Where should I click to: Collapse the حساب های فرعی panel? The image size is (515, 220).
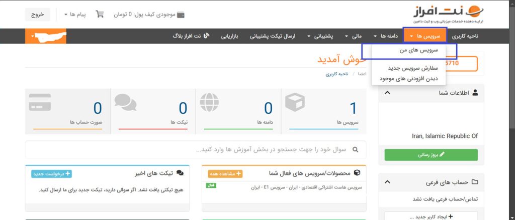pos(387,182)
